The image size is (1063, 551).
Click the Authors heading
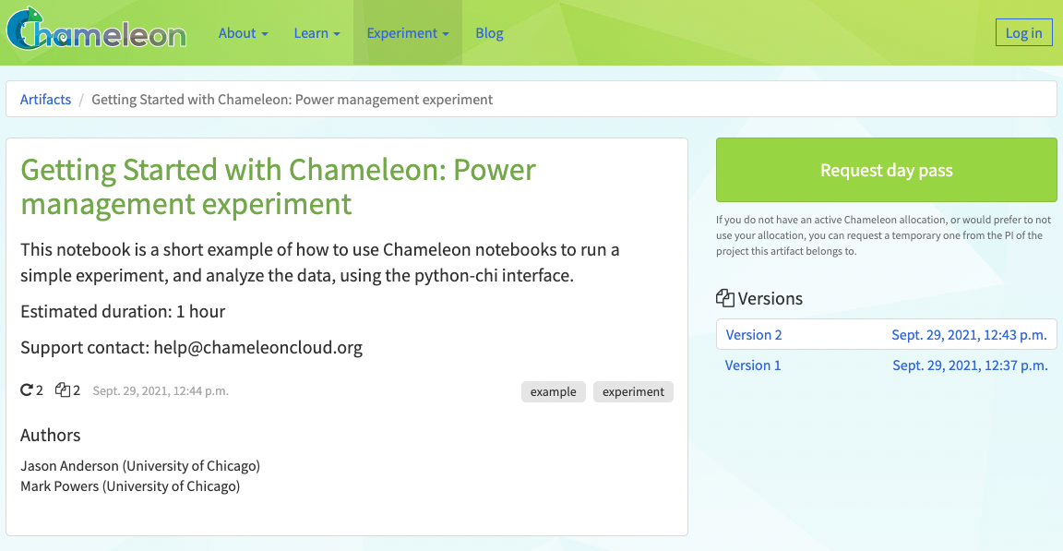(x=50, y=435)
